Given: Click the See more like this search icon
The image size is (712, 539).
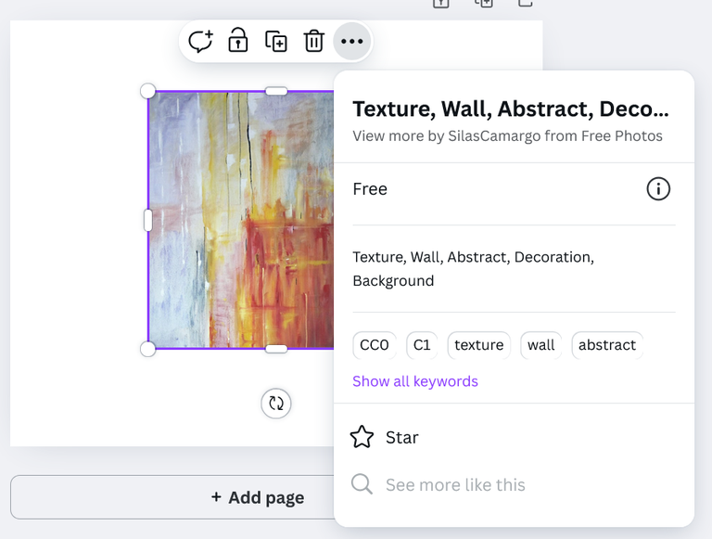Looking at the screenshot, I should tap(362, 484).
